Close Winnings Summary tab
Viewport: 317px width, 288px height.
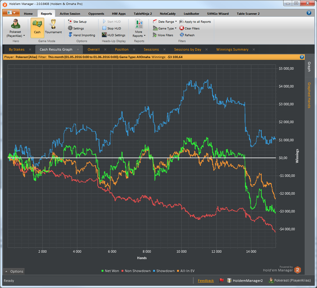tap(254, 49)
